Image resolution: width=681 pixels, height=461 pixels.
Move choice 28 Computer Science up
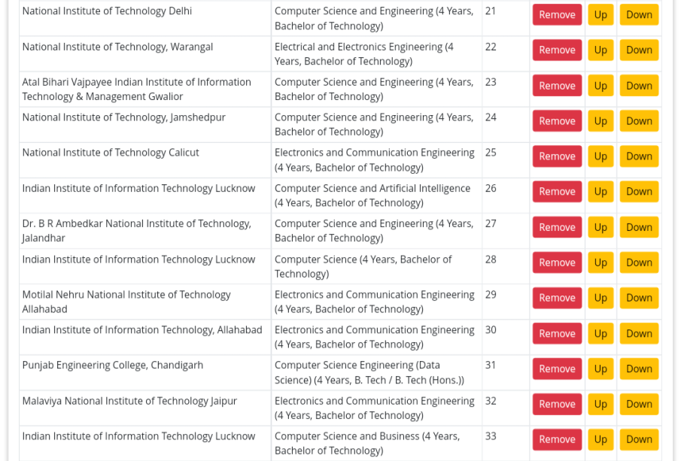pyautogui.click(x=600, y=262)
